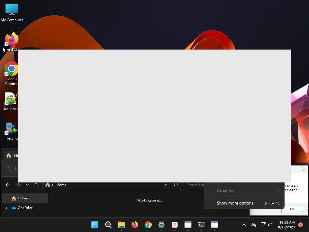This screenshot has width=309, height=232.
Task: Launch Chrome from the taskbar
Action: click(x=148, y=225)
